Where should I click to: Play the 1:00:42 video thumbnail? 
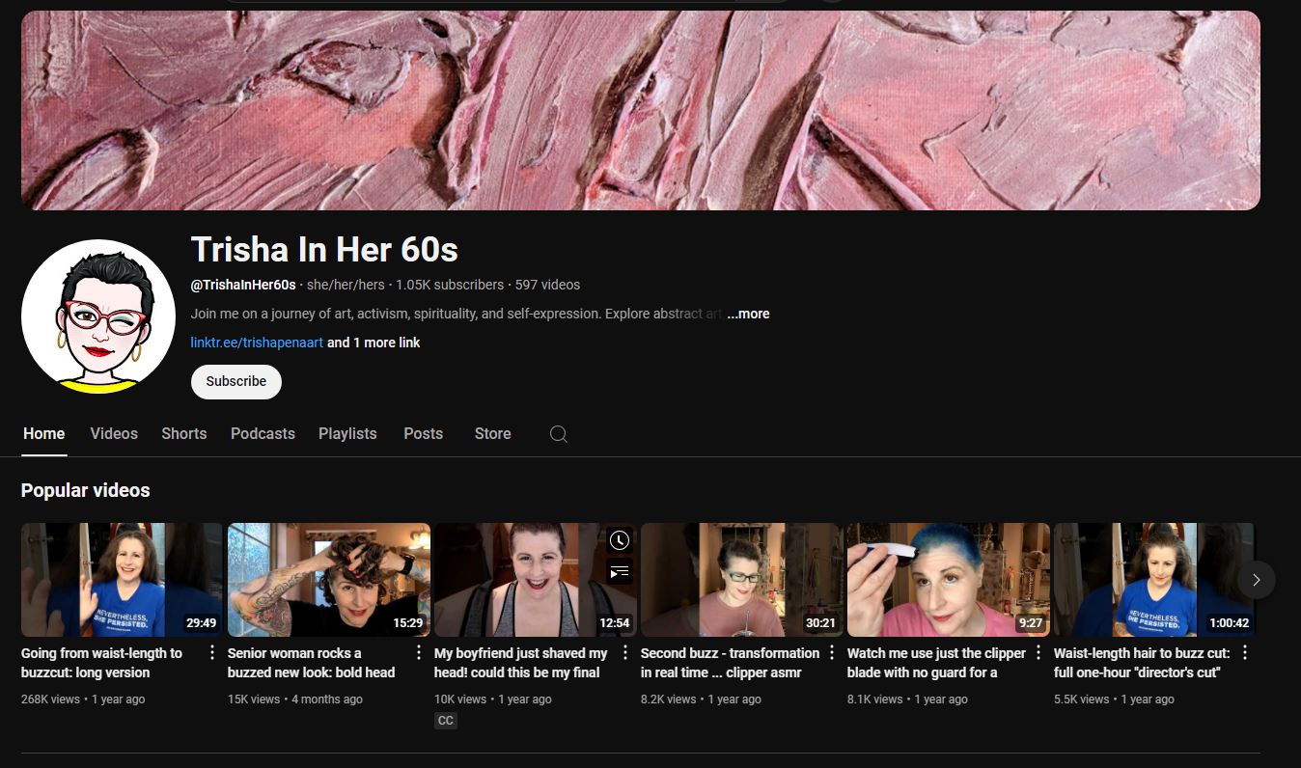(1154, 580)
